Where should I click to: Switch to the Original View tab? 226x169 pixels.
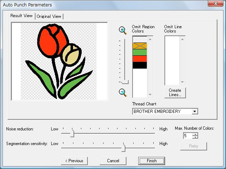point(49,16)
